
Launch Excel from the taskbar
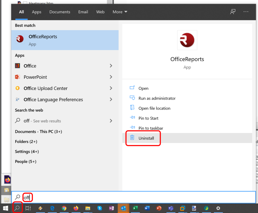tap(135, 208)
